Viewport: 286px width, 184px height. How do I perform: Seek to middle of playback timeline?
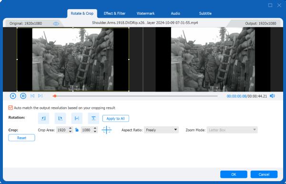pyautogui.click(x=135, y=96)
